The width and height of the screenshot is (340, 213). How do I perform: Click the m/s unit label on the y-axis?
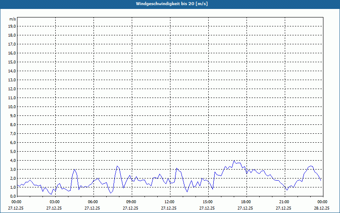(x=13, y=19)
